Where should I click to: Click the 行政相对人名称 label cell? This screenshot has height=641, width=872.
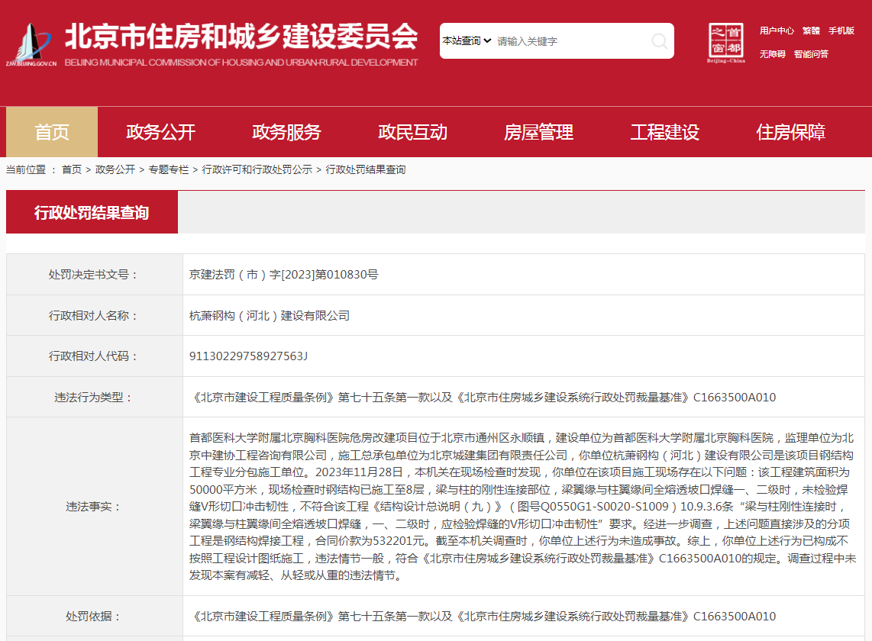coord(95,316)
